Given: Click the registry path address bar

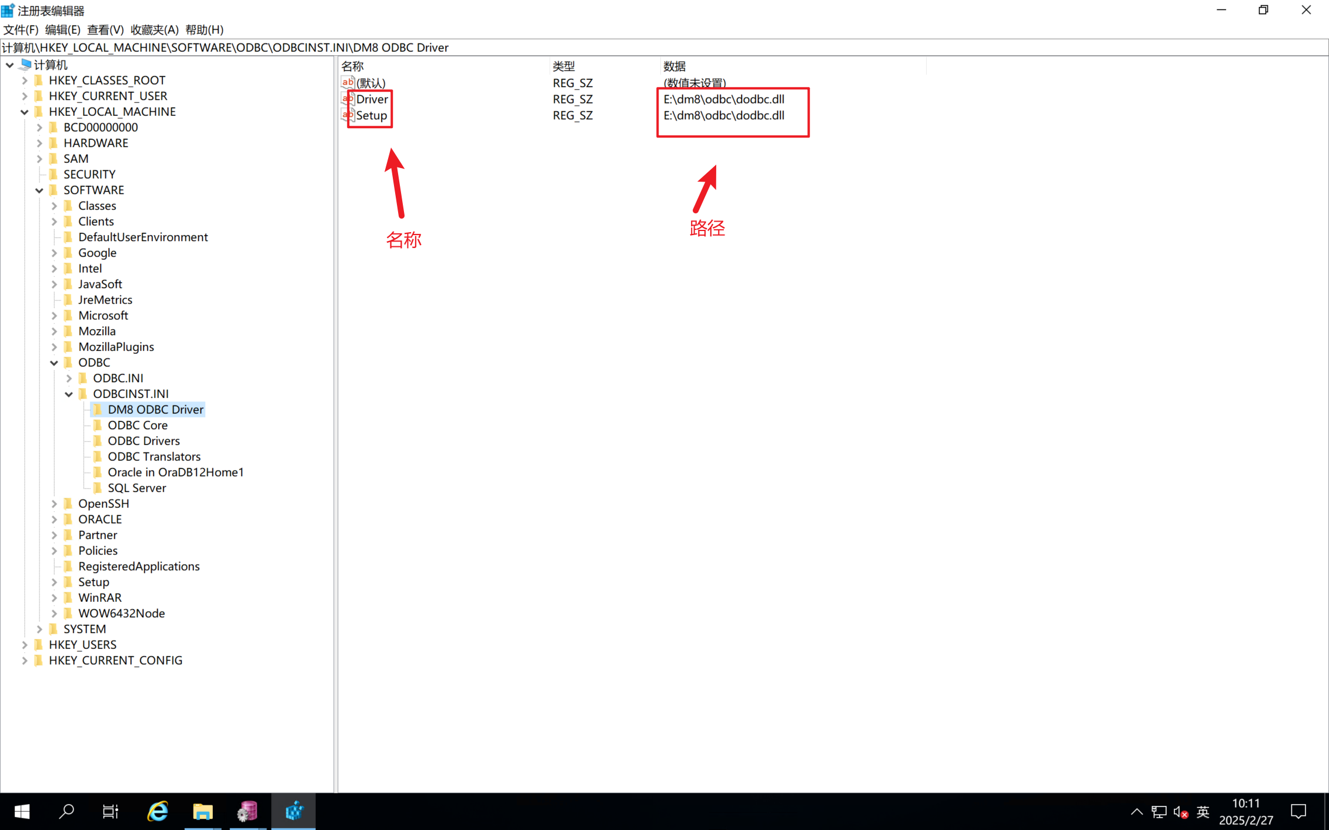Looking at the screenshot, I should click(x=664, y=48).
